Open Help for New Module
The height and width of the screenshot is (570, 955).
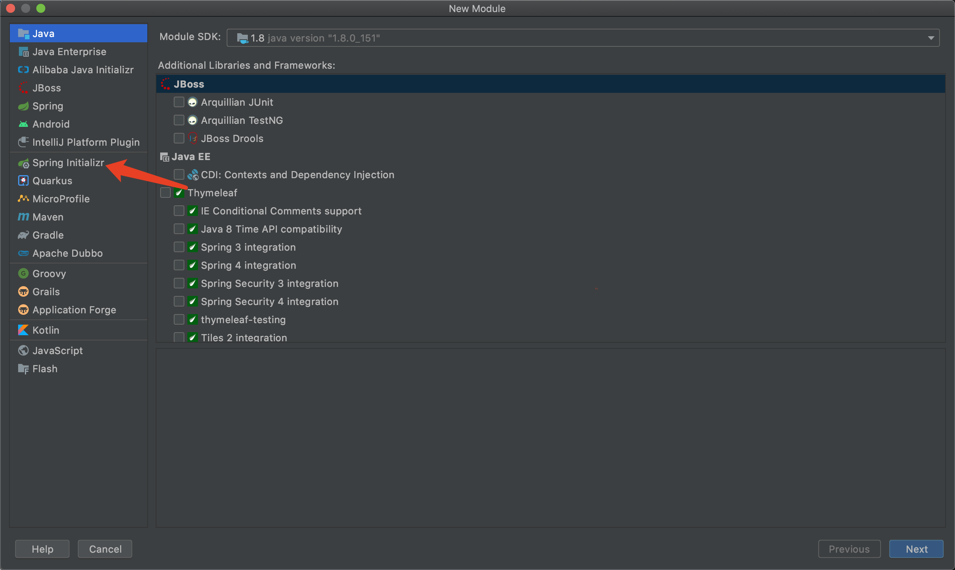click(x=42, y=549)
